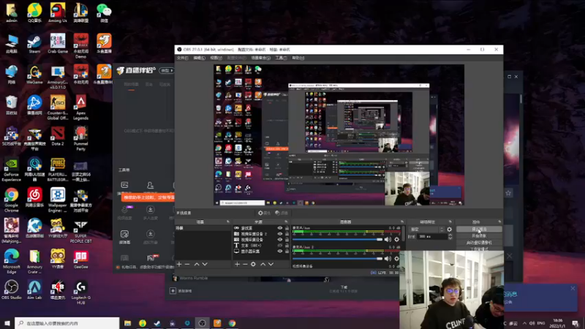Open the scene transition type dropdown
Image resolution: width=585 pixels, height=329 pixels.
point(426,230)
